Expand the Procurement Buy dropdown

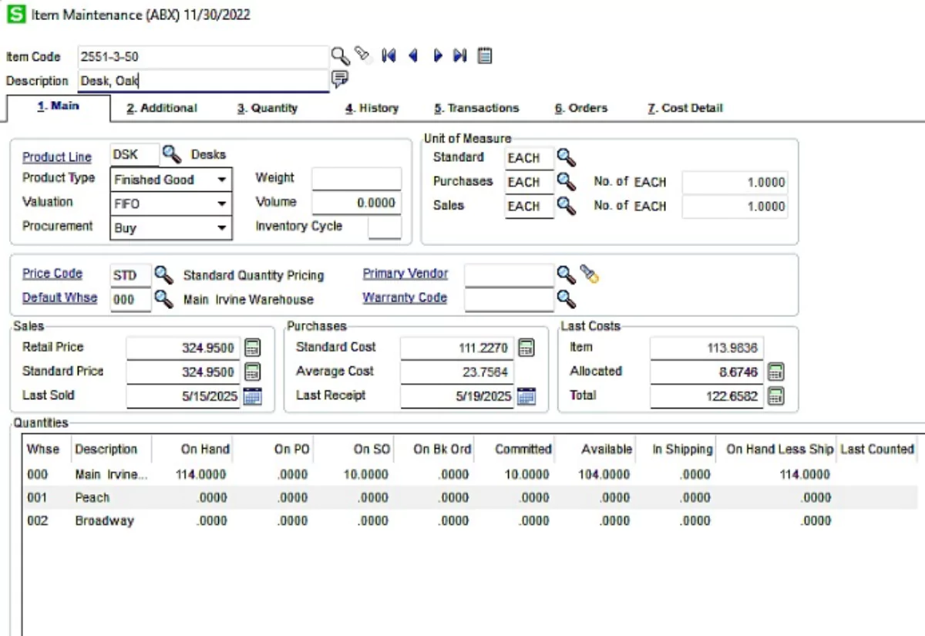pyautogui.click(x=222, y=228)
